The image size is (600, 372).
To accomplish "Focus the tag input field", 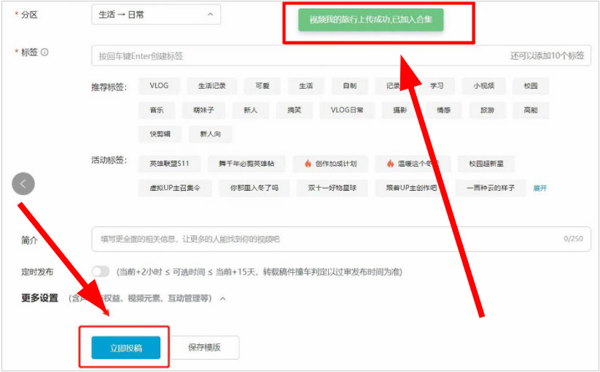I will [x=341, y=56].
